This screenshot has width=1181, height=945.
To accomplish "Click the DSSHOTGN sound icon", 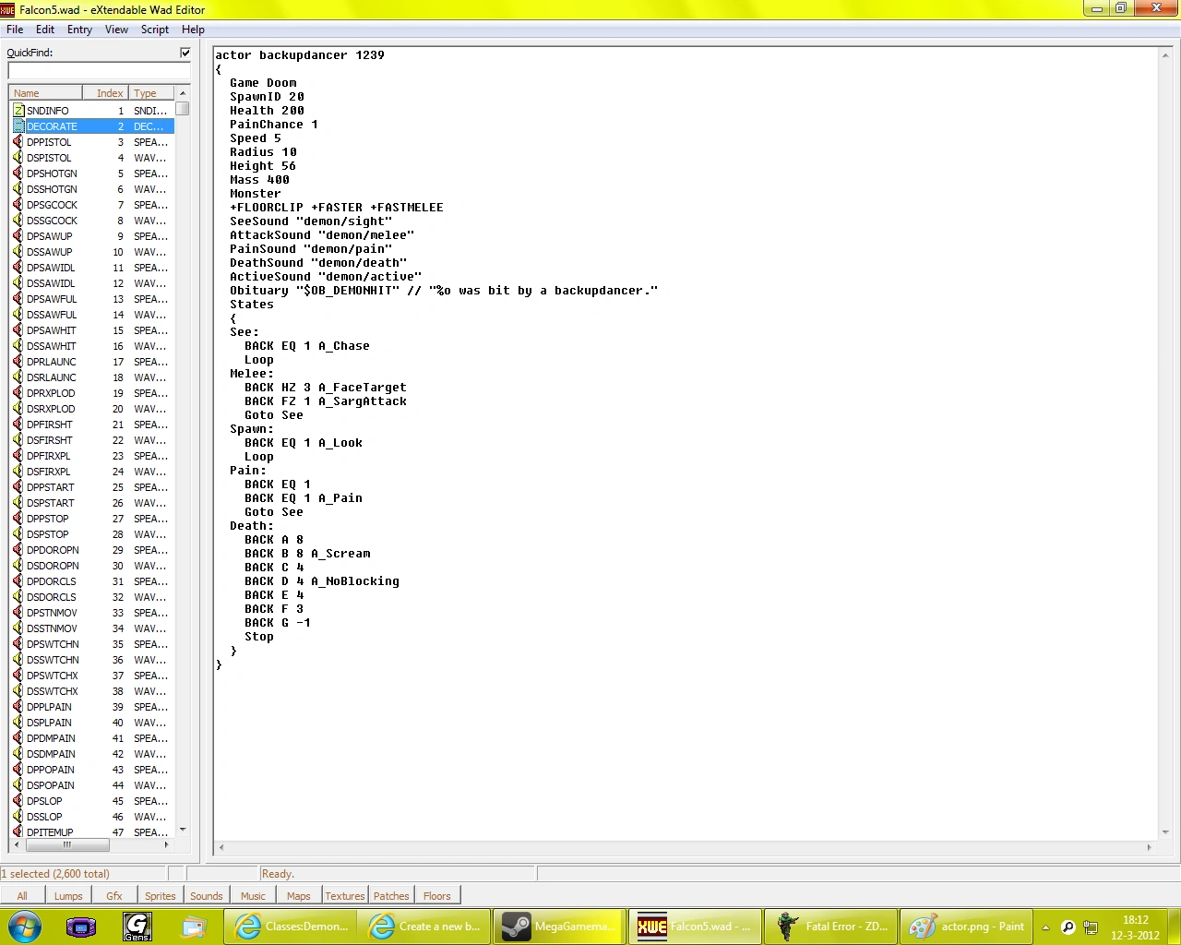I will (18, 189).
